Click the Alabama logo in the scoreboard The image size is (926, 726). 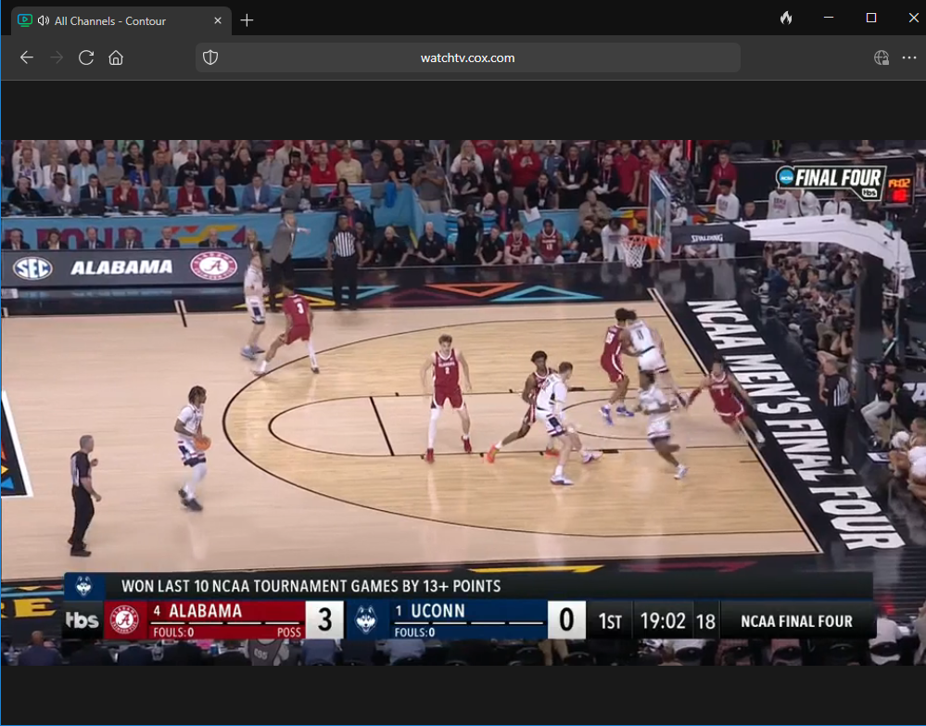point(125,619)
